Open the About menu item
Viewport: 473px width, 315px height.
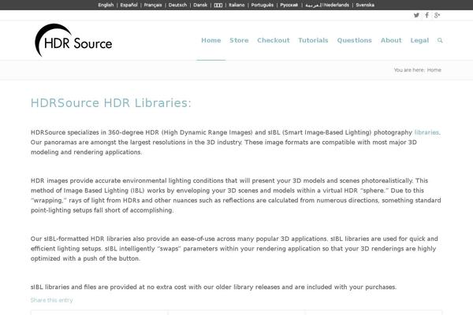(x=391, y=40)
